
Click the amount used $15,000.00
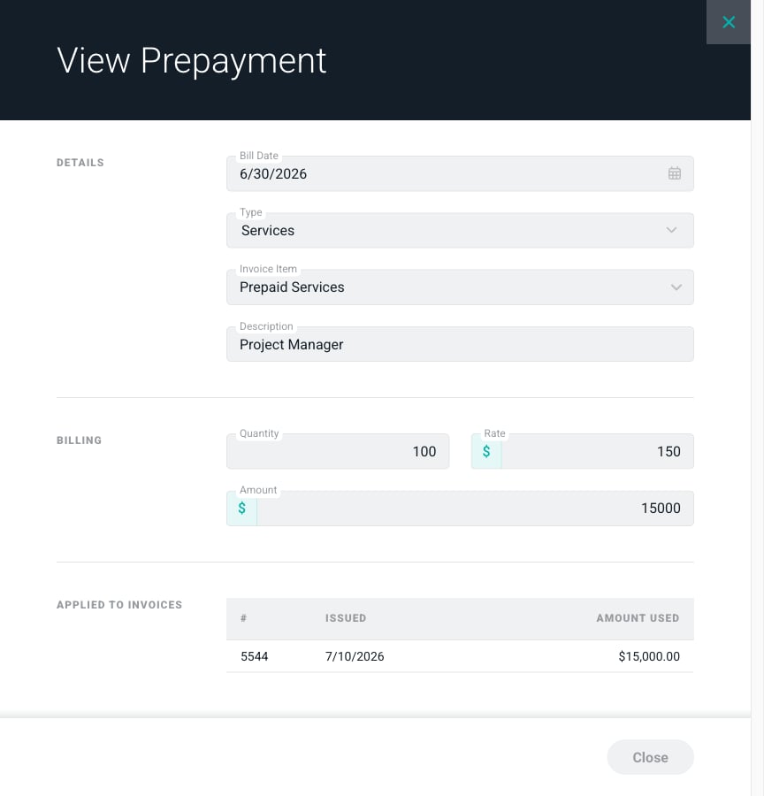tap(649, 656)
